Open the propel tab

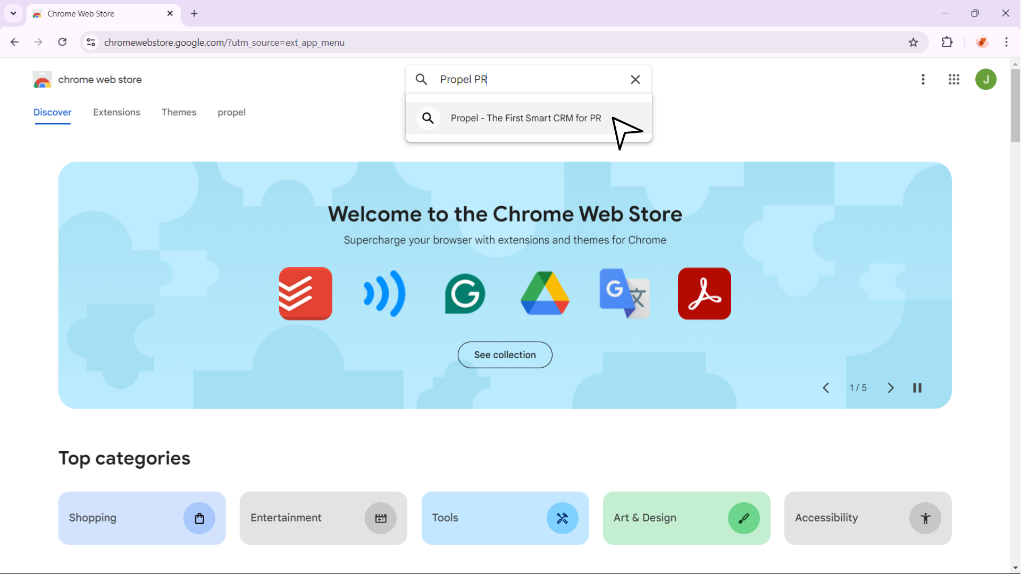231,112
